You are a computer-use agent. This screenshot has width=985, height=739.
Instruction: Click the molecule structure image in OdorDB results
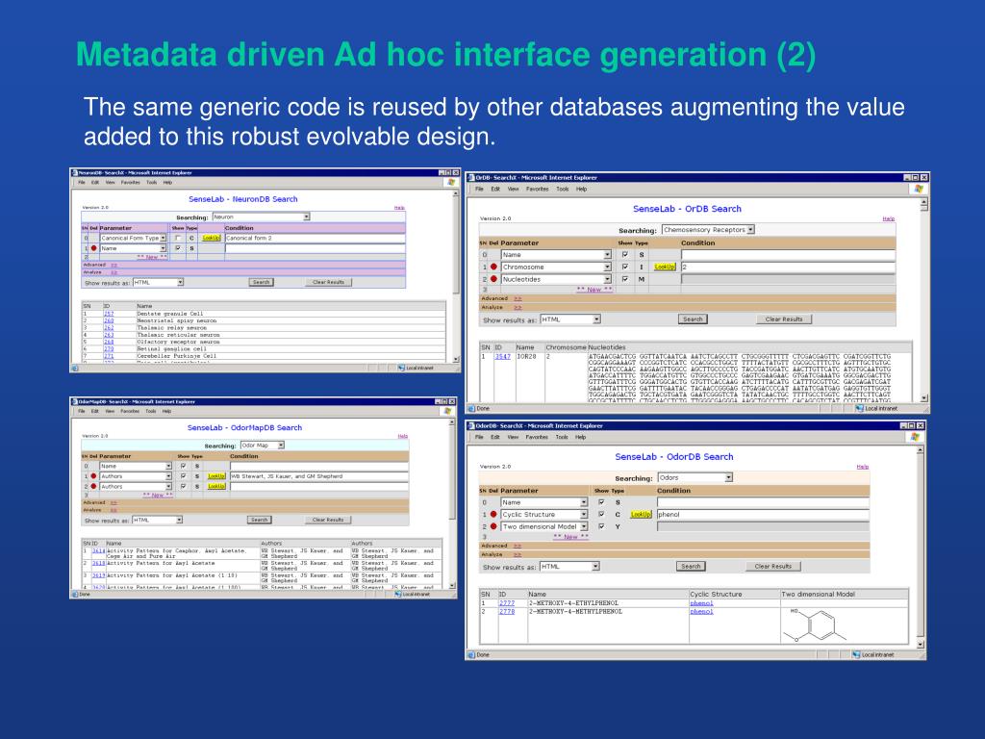tap(815, 625)
